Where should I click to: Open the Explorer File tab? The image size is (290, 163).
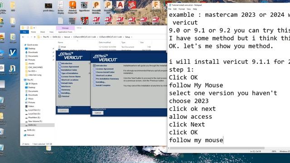24,32
